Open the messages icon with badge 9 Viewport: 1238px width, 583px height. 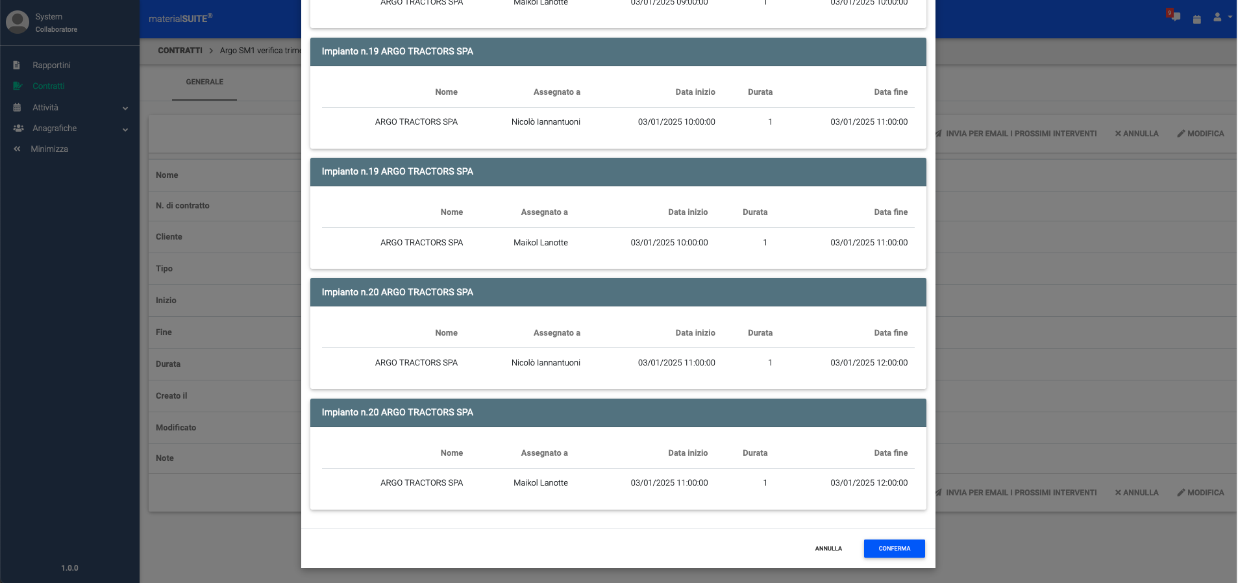1174,16
